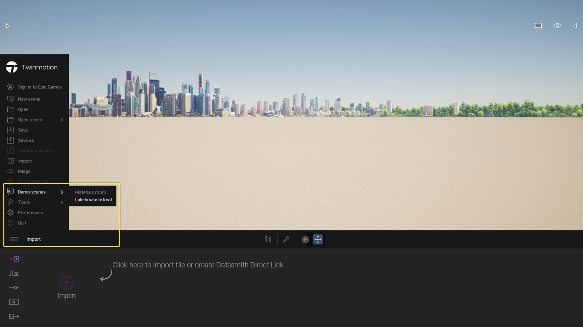Open the Media panel icon in sidebar

tap(14, 302)
